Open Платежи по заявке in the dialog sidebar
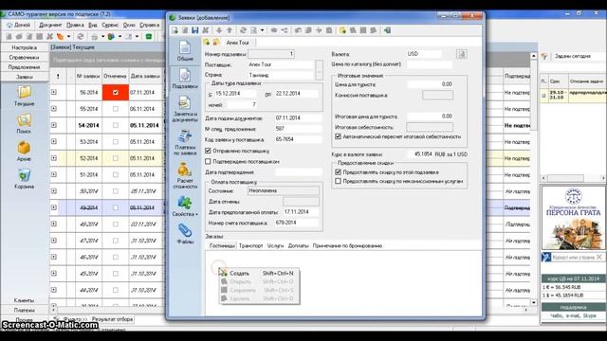The image size is (607, 341). pos(185,143)
